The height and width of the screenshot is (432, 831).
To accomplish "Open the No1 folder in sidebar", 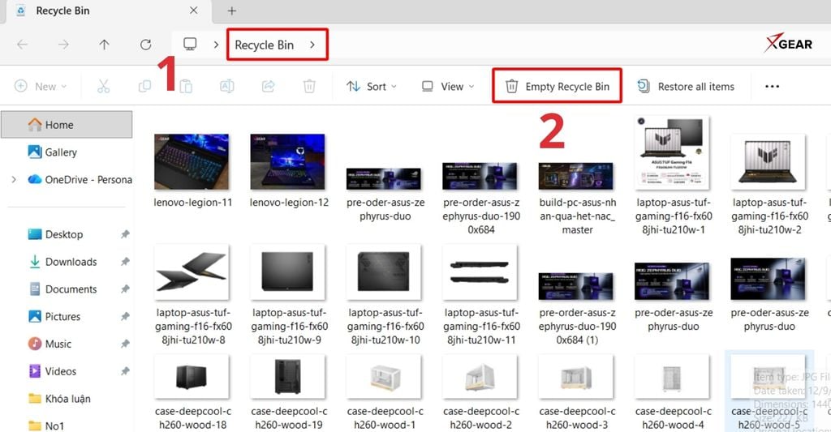I will tap(46, 426).
